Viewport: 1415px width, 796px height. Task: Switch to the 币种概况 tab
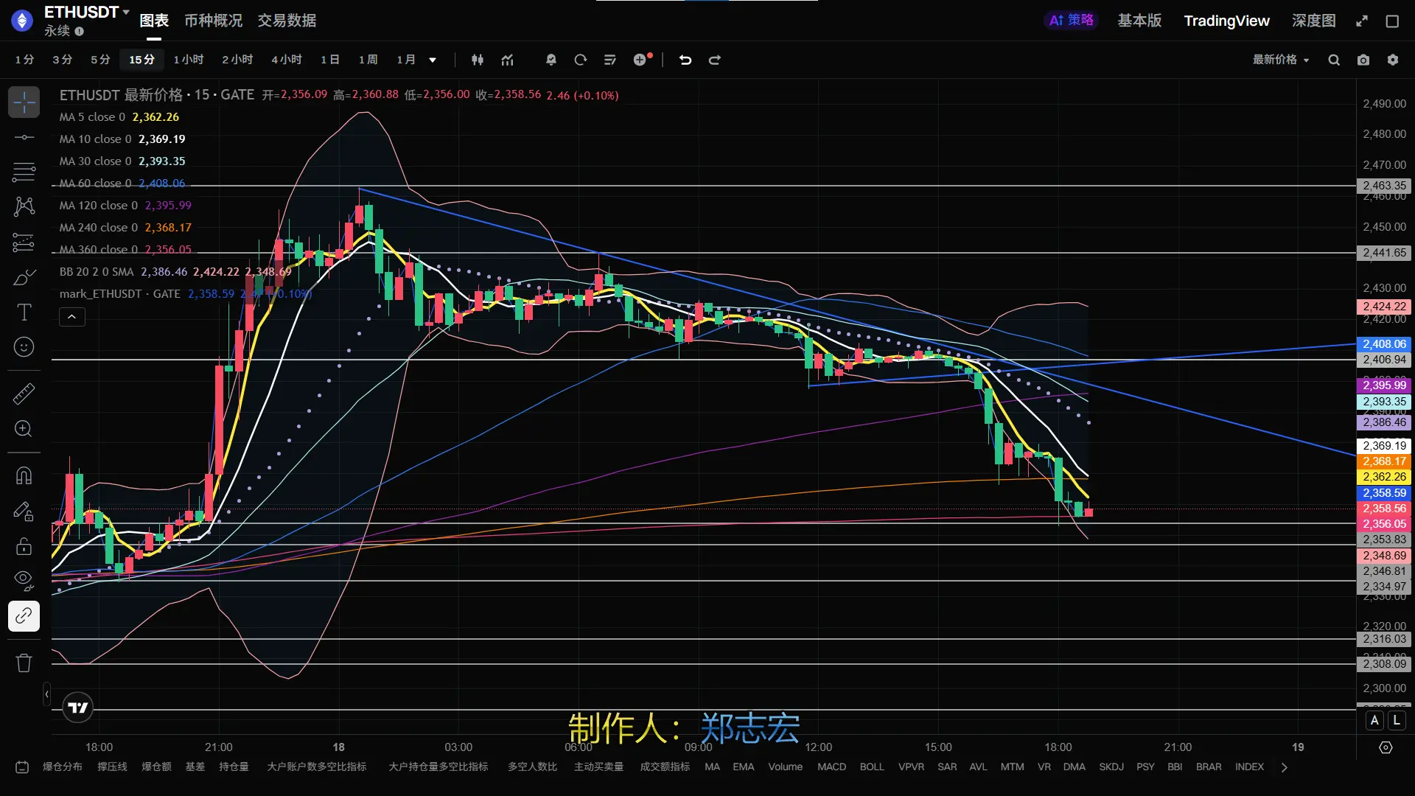click(x=213, y=21)
